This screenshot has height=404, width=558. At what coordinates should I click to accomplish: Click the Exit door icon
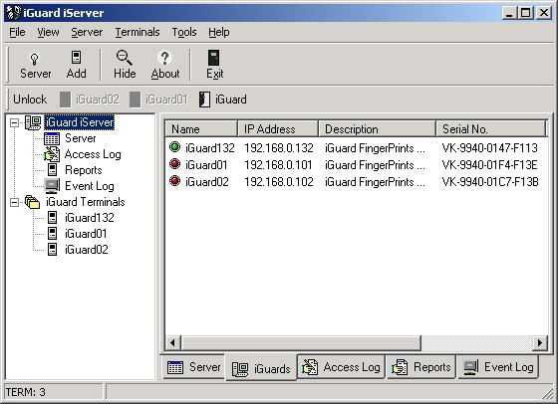click(x=214, y=58)
